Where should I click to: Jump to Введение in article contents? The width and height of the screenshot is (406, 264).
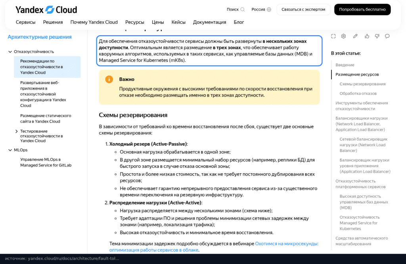click(345, 65)
